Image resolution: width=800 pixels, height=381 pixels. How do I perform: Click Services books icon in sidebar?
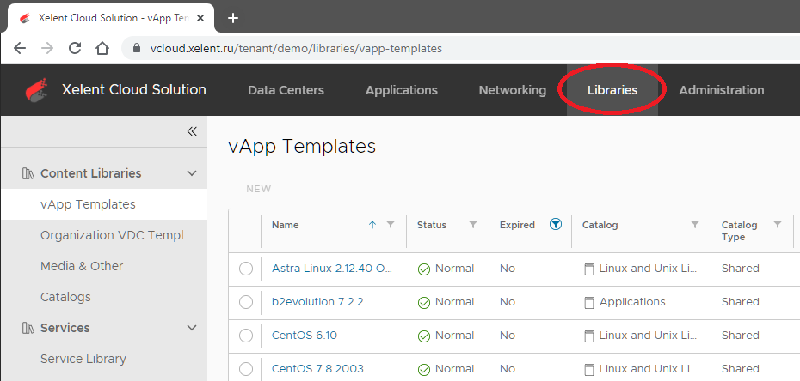pos(28,328)
